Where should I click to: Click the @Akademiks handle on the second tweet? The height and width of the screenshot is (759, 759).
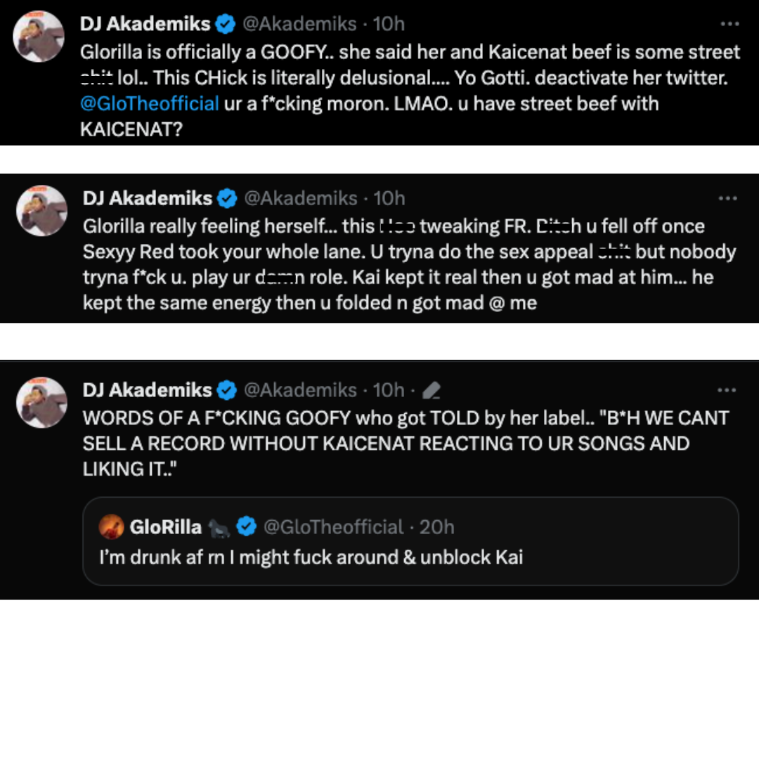click(301, 198)
